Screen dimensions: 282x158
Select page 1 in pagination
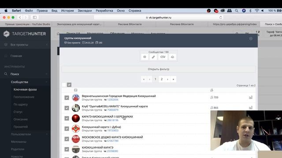coord(156,79)
